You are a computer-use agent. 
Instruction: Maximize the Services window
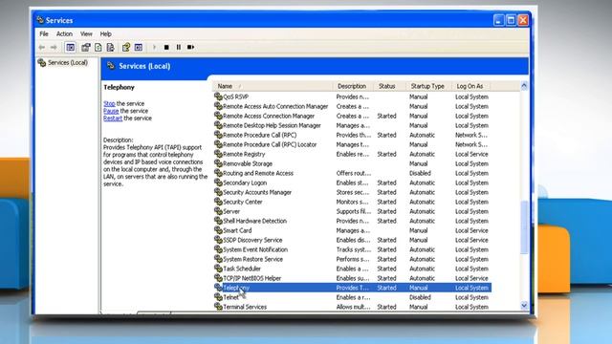(x=511, y=20)
